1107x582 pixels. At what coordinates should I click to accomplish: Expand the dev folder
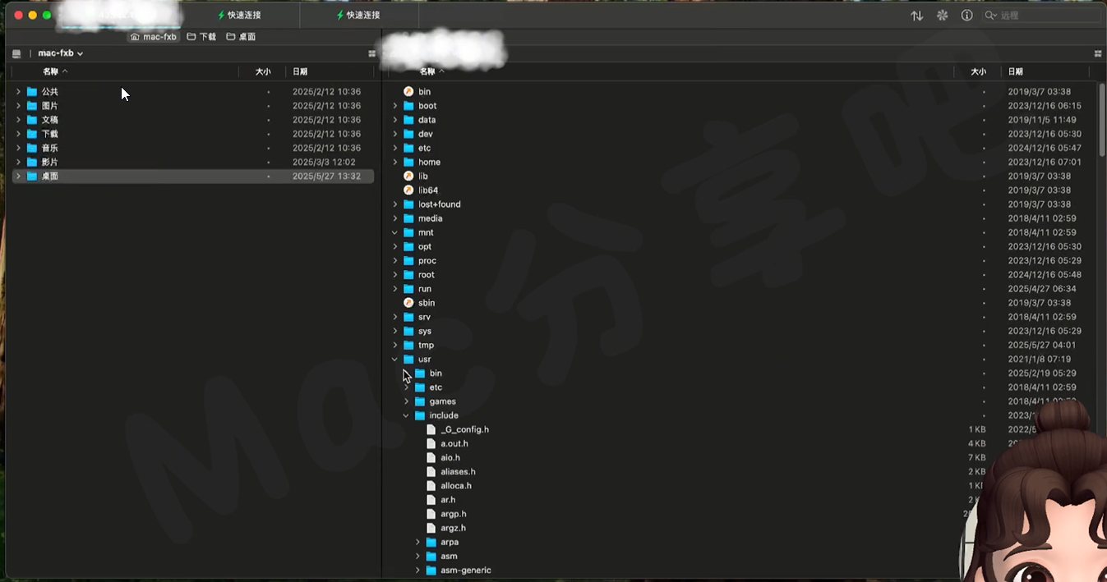[394, 134]
